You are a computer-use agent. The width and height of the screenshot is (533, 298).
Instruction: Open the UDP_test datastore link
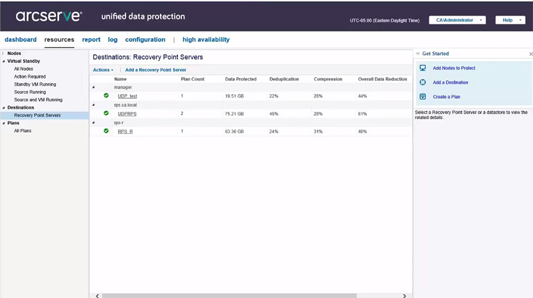point(127,96)
